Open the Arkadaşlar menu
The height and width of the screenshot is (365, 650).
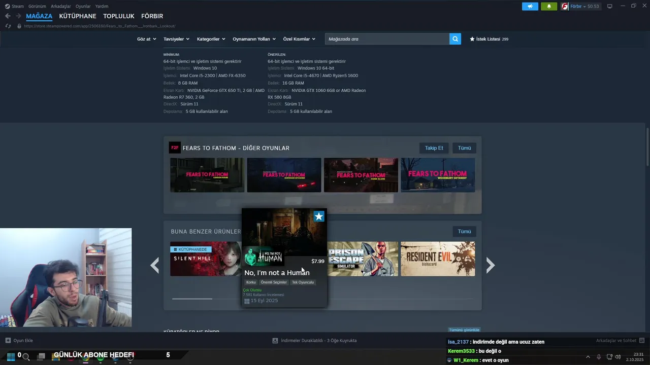(61, 6)
